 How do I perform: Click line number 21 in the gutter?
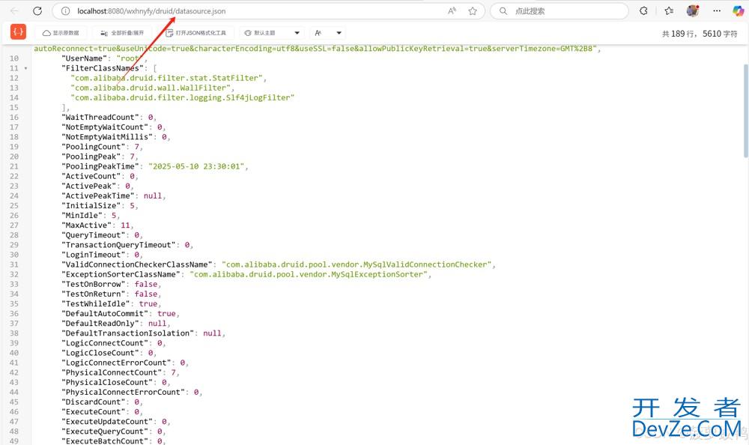[x=13, y=166]
